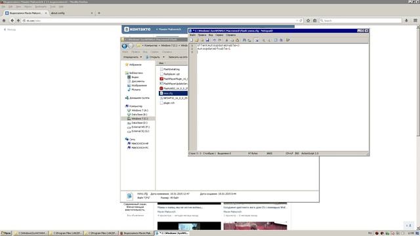Select the FlashUtil32 file in Explorer
The image size is (420, 236).
pos(173,88)
